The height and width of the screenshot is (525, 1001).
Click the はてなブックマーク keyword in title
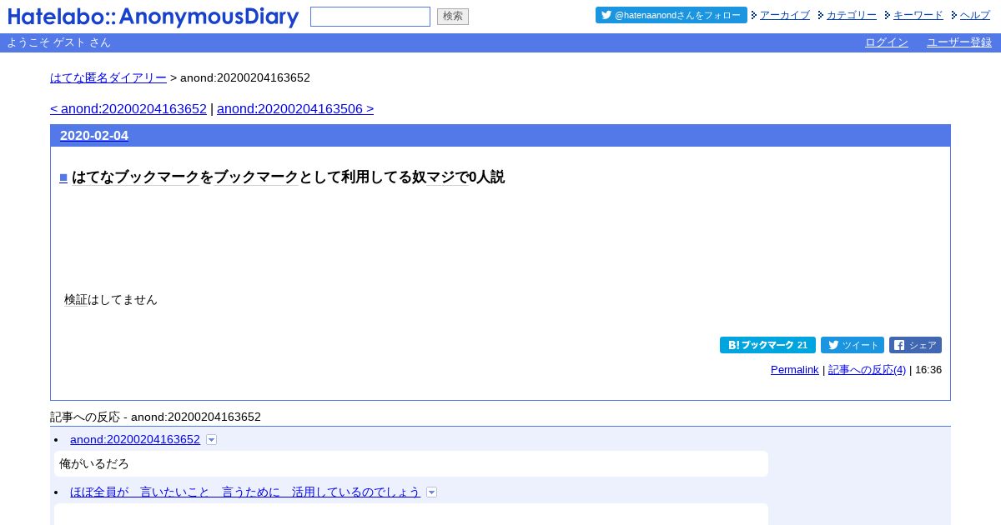(x=136, y=177)
